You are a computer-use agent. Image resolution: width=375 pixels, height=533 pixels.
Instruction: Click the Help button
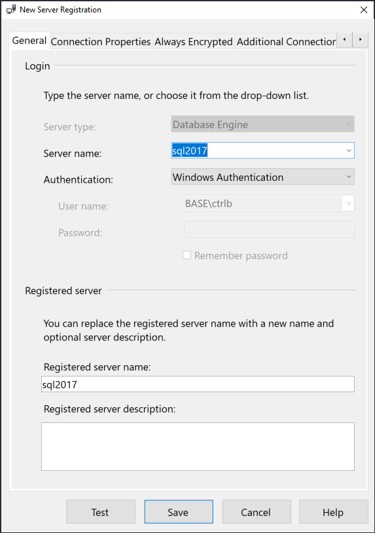(x=334, y=512)
